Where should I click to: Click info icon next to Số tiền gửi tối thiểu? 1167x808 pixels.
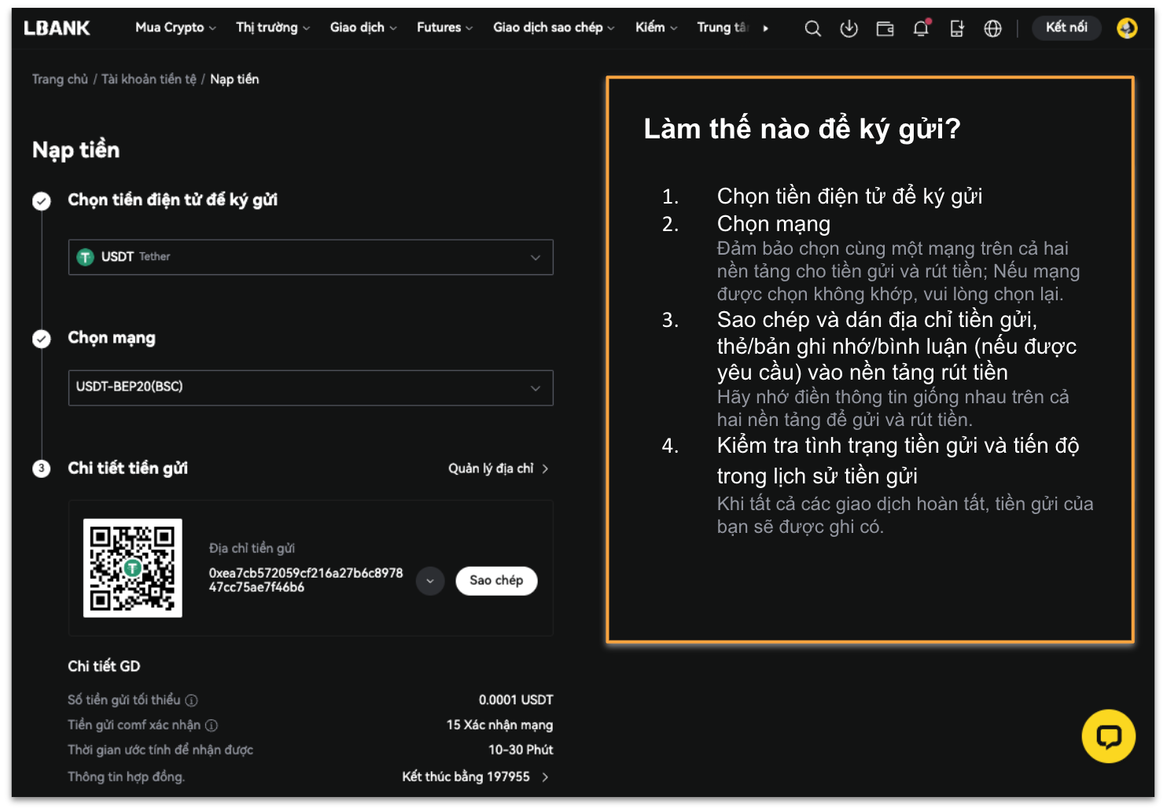[191, 700]
